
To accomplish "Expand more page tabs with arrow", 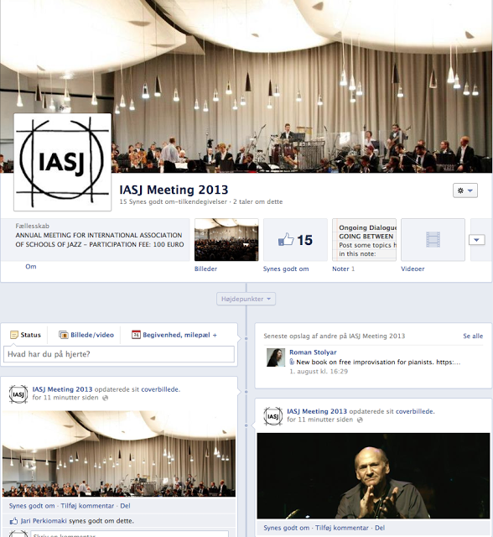I will pyautogui.click(x=477, y=240).
